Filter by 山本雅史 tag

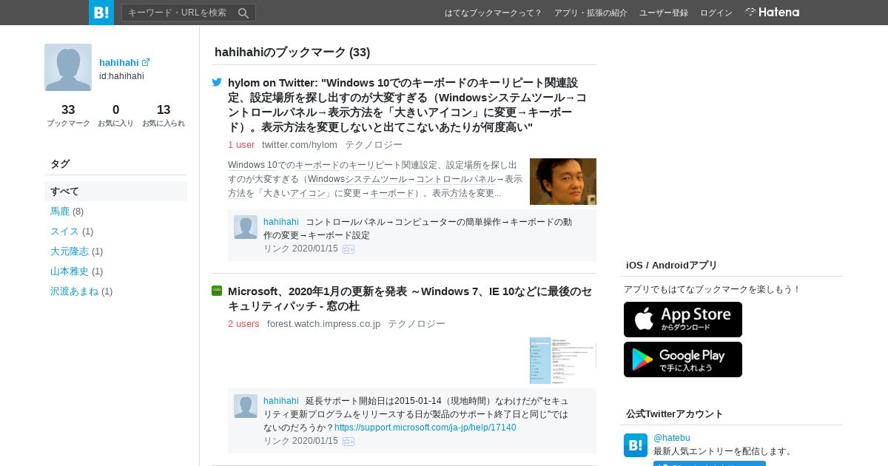[70, 271]
